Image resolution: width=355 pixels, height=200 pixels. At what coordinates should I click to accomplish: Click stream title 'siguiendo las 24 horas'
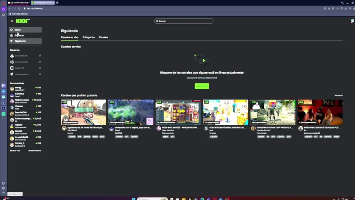(86, 127)
